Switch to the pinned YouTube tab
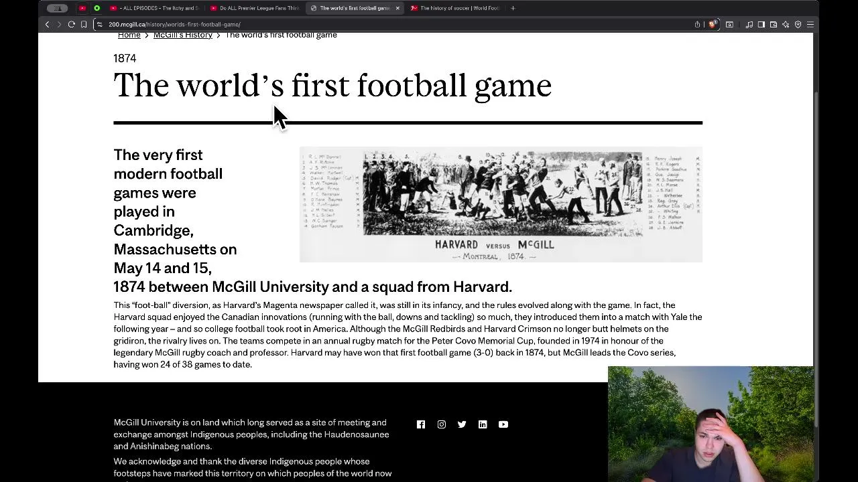 82,8
